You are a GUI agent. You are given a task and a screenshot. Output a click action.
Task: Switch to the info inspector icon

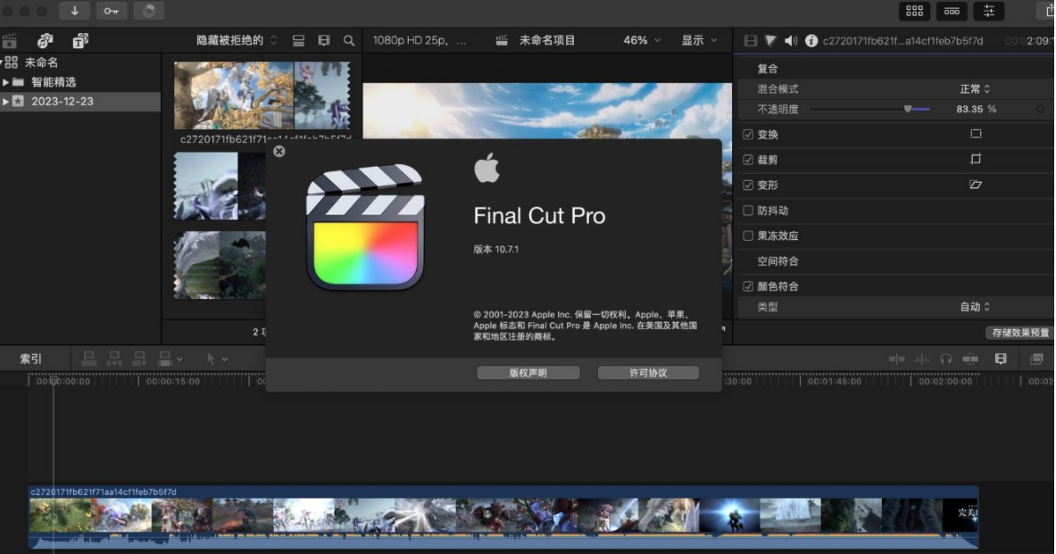coord(811,41)
